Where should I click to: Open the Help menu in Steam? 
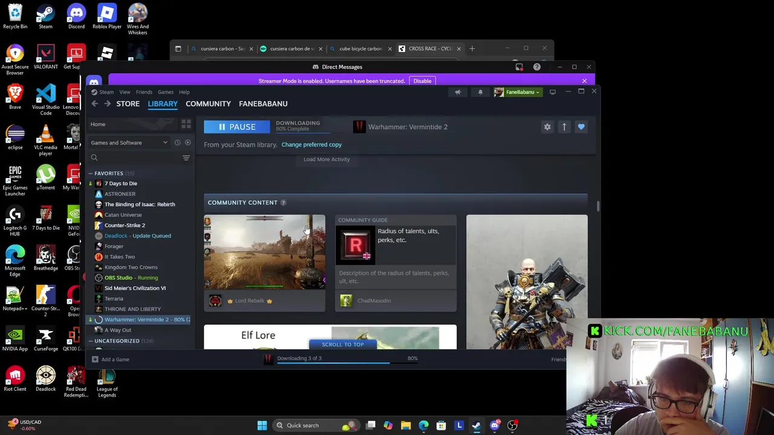click(x=184, y=92)
